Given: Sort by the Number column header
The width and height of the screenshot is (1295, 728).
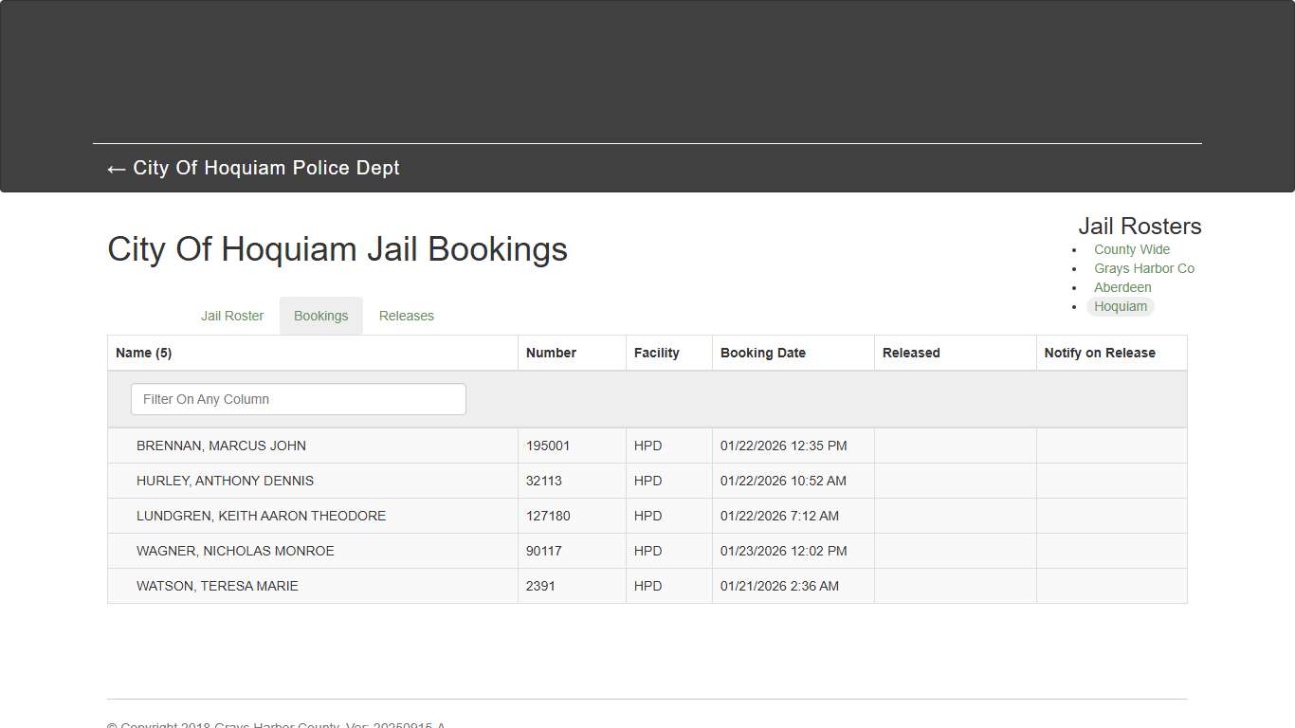Looking at the screenshot, I should click(x=551, y=352).
